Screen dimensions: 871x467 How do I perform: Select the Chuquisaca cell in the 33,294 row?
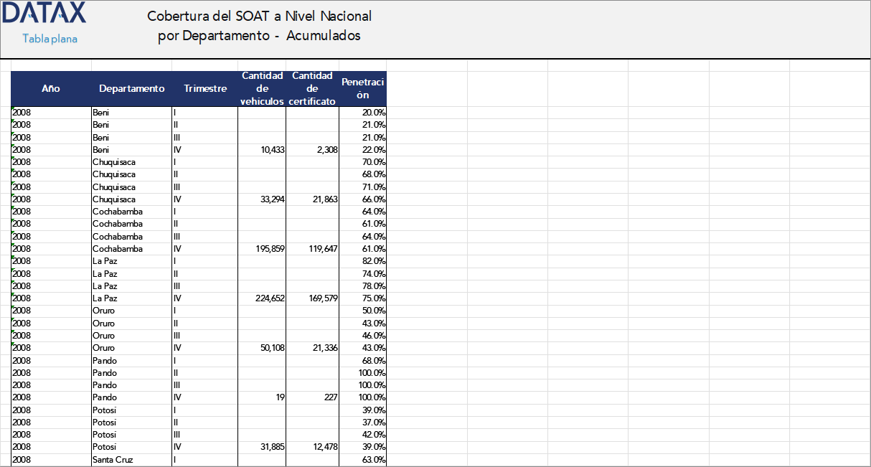click(x=131, y=199)
